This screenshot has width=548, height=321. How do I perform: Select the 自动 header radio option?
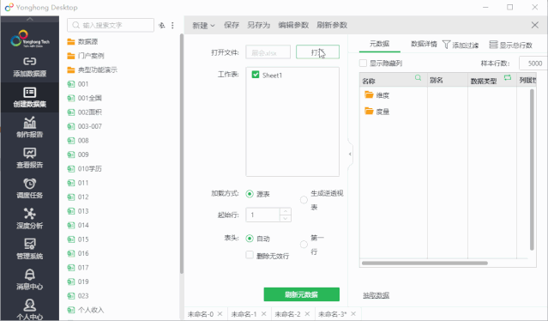[250, 238]
